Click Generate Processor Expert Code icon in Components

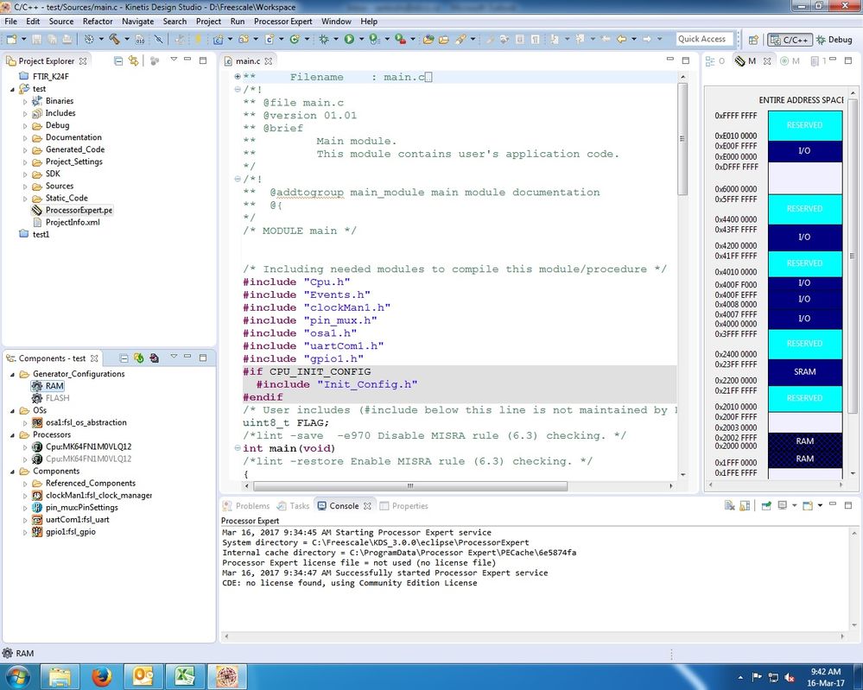tap(139, 358)
